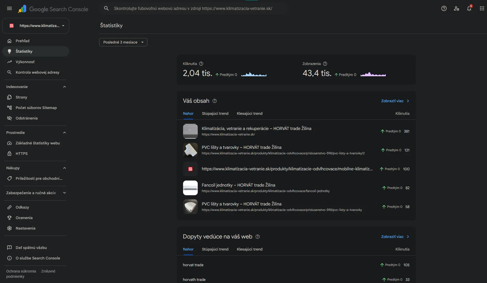This screenshot has height=283, width=487.
Task: Click the Prehľad home icon
Action: pyautogui.click(x=9, y=41)
